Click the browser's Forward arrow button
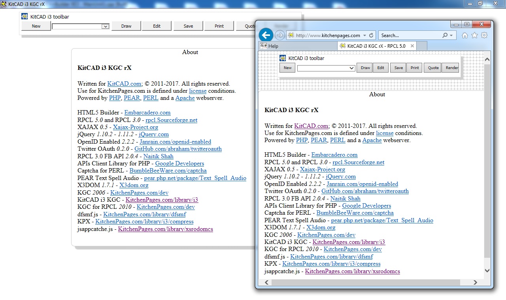Screen dimensions: 506x300 [x=279, y=35]
